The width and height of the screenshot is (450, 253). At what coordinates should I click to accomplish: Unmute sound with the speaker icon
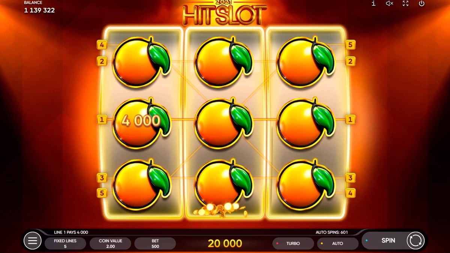point(390,3)
